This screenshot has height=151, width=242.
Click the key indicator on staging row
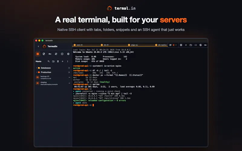click(69, 83)
